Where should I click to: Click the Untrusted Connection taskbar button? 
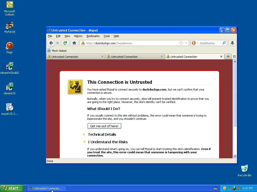tap(46, 188)
